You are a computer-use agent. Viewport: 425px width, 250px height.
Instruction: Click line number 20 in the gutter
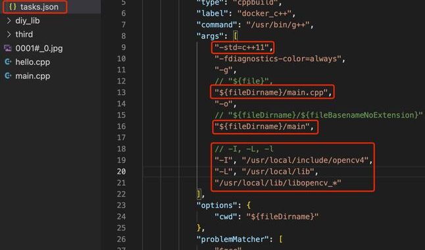pos(121,171)
